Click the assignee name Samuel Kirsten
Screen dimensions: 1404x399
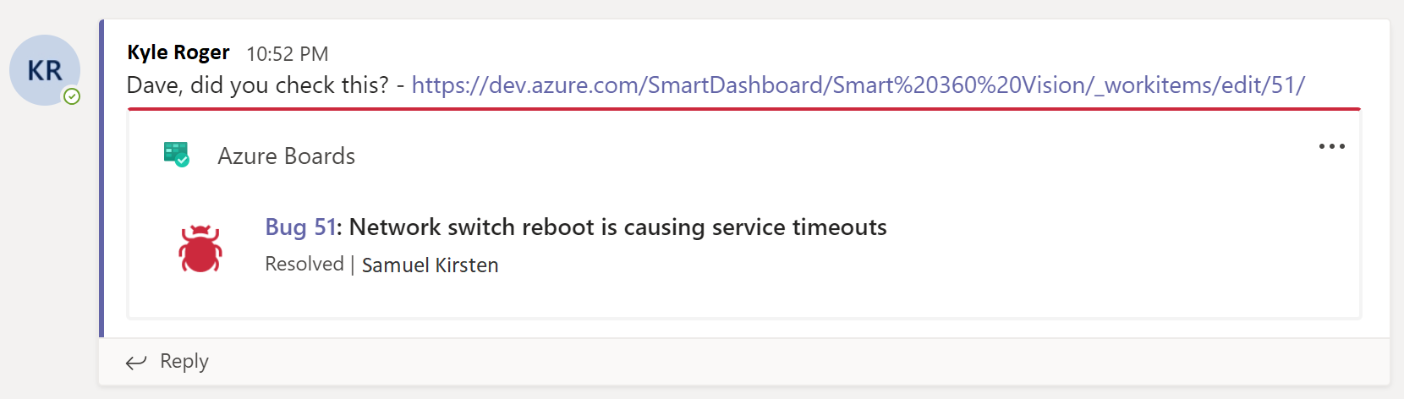pos(430,265)
